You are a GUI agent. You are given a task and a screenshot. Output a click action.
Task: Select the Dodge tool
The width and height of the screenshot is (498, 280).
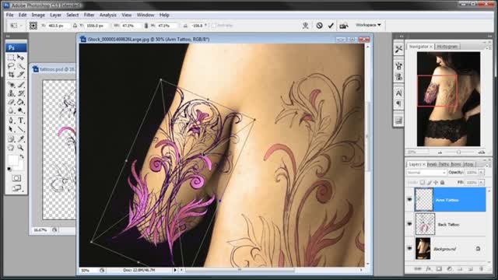[21, 110]
